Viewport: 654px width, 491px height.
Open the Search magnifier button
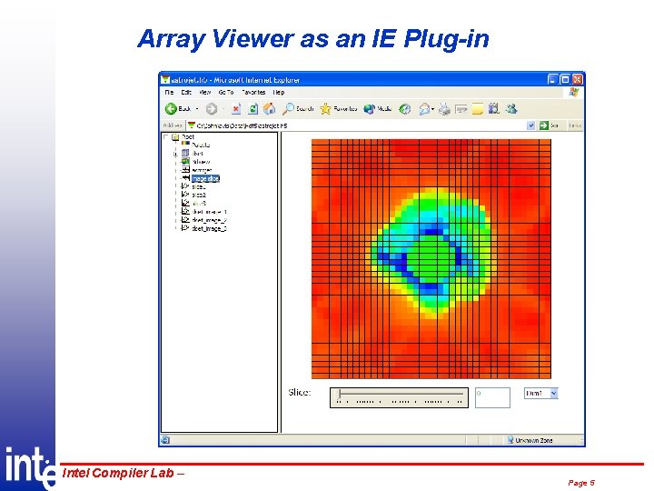tap(298, 109)
